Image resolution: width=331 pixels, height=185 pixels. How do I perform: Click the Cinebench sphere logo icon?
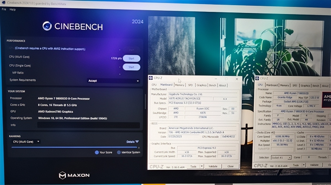[x=47, y=26]
